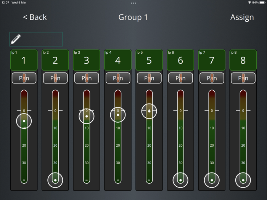The height and width of the screenshot is (200, 267).
Task: Grab channel 4 fader knob
Action: point(118,115)
